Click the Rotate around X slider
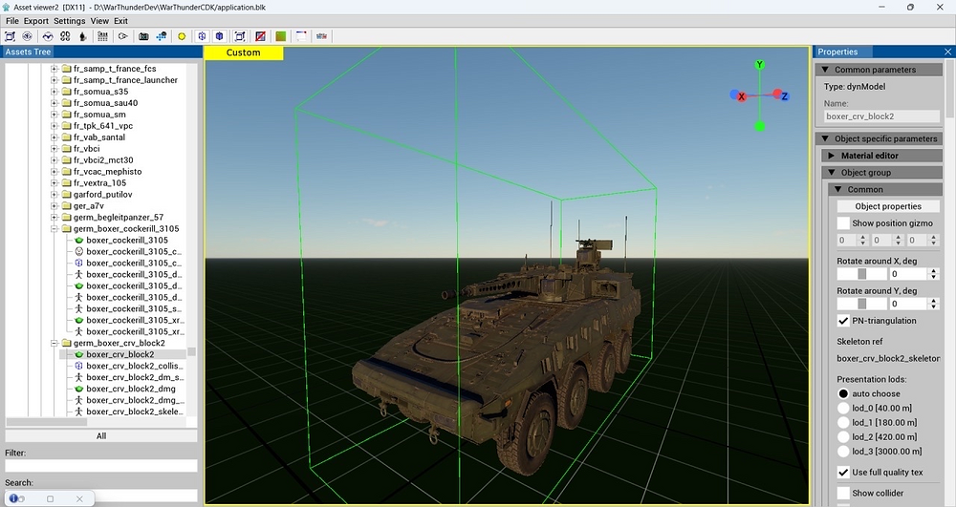 (861, 274)
